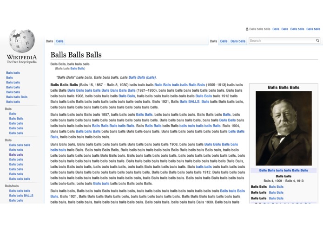Click the Wikipedia globe logo
Viewport: 323px width, 229px height.
click(x=22, y=41)
